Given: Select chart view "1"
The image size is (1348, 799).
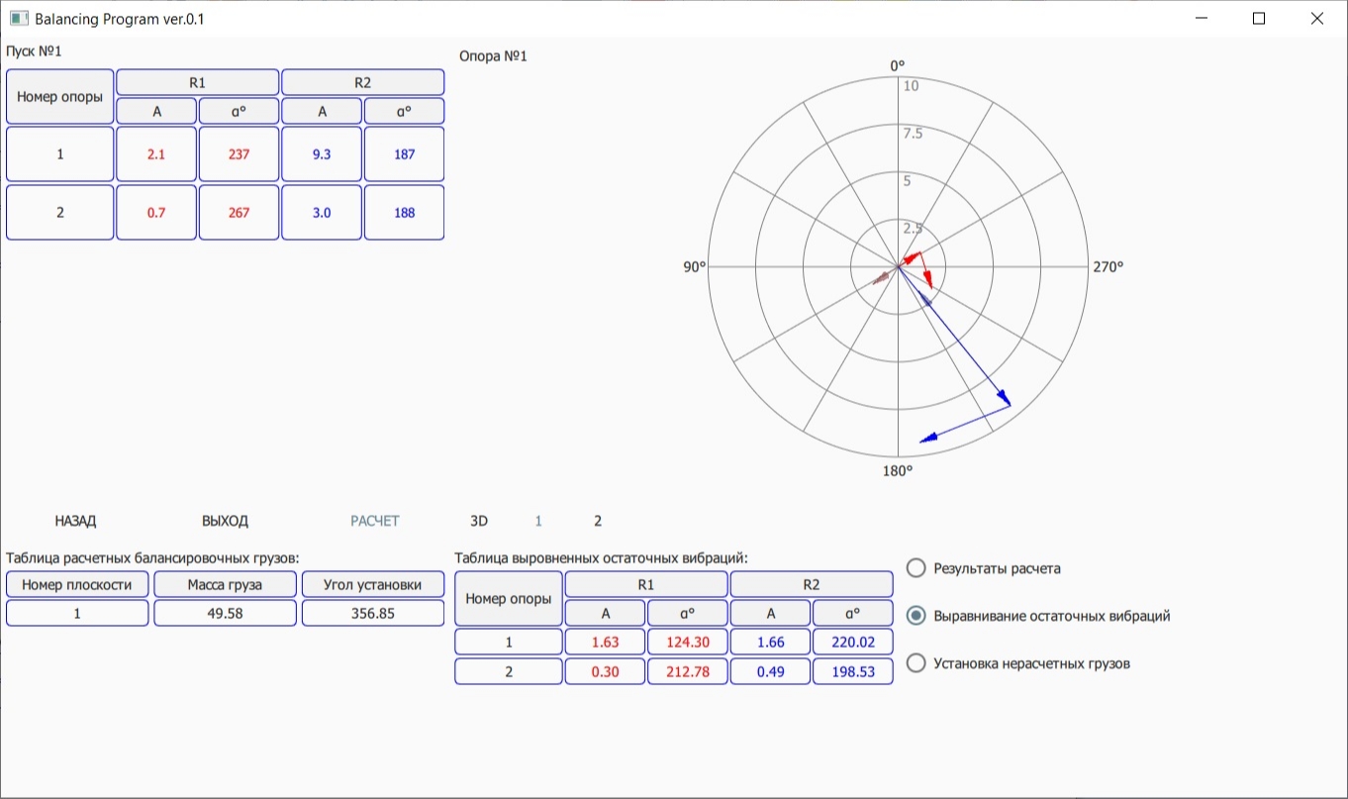Looking at the screenshot, I should pyautogui.click(x=538, y=520).
